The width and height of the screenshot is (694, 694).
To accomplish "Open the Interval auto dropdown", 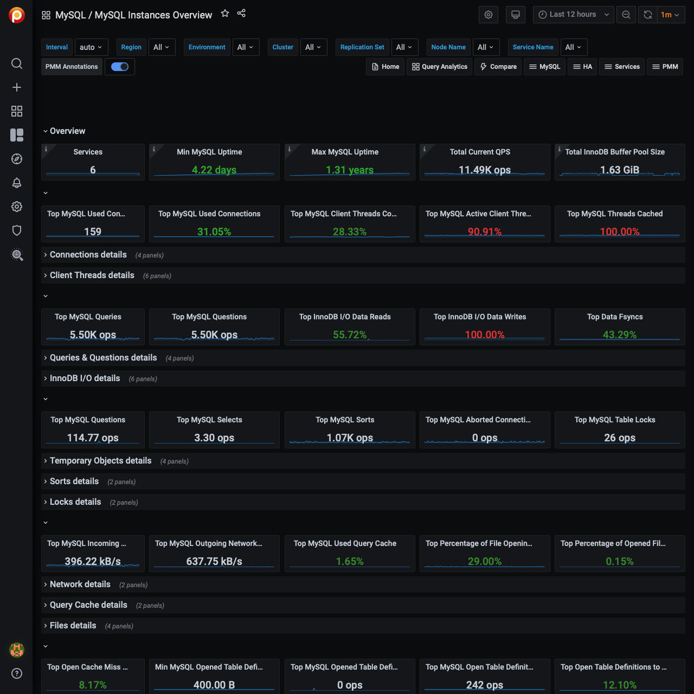I will [91, 47].
